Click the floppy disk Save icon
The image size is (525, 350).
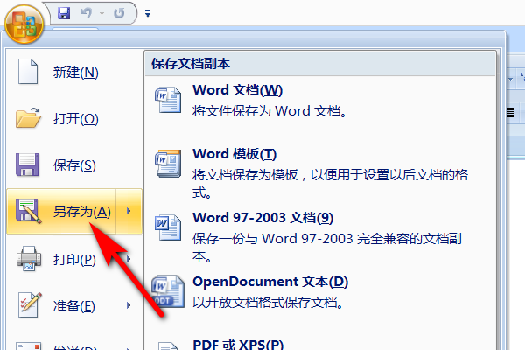tap(27, 164)
